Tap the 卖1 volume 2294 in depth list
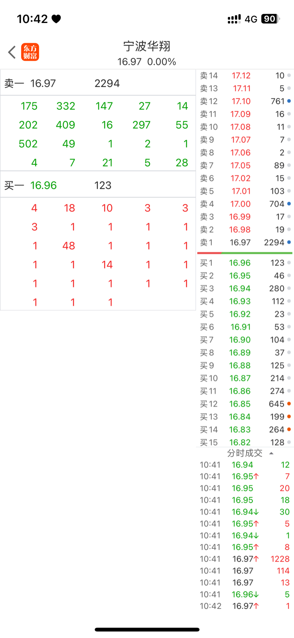This screenshot has height=638, width=294. point(274,242)
